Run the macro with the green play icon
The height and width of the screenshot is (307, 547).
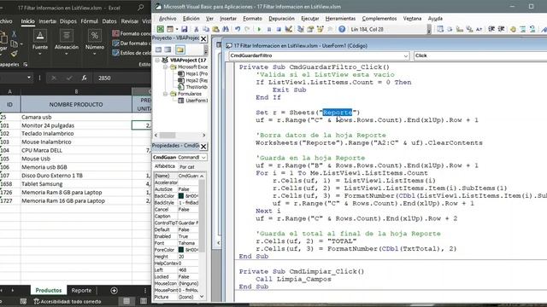click(259, 29)
